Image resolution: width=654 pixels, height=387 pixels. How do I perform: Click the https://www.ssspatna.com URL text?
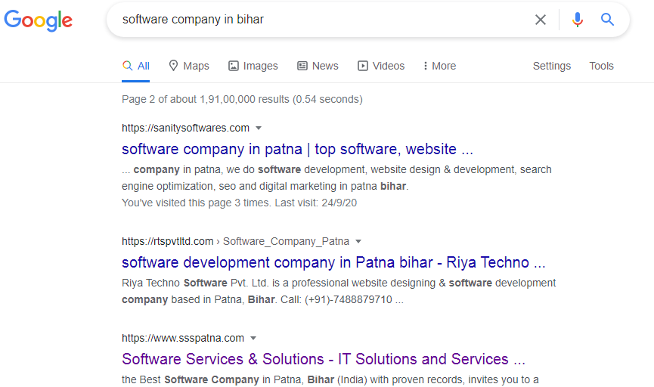click(x=183, y=338)
